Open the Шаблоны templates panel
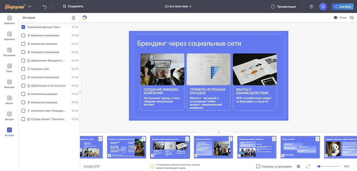Viewport: 357px width, 171px height. pyautogui.click(x=9, y=20)
